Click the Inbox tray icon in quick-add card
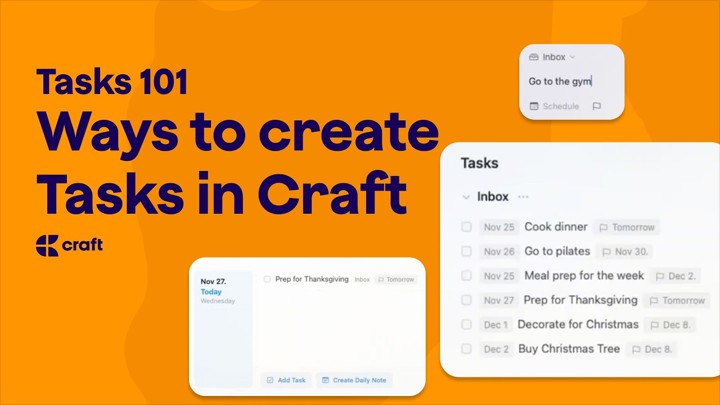Screen dimensions: 720x405 (534, 57)
